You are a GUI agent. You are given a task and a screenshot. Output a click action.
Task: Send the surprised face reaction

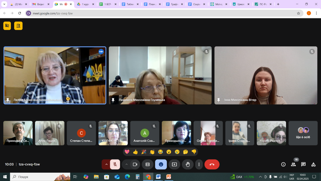coord(169,152)
